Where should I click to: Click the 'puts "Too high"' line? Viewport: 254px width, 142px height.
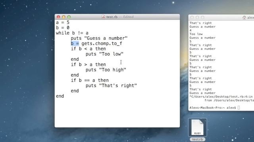click(106, 70)
